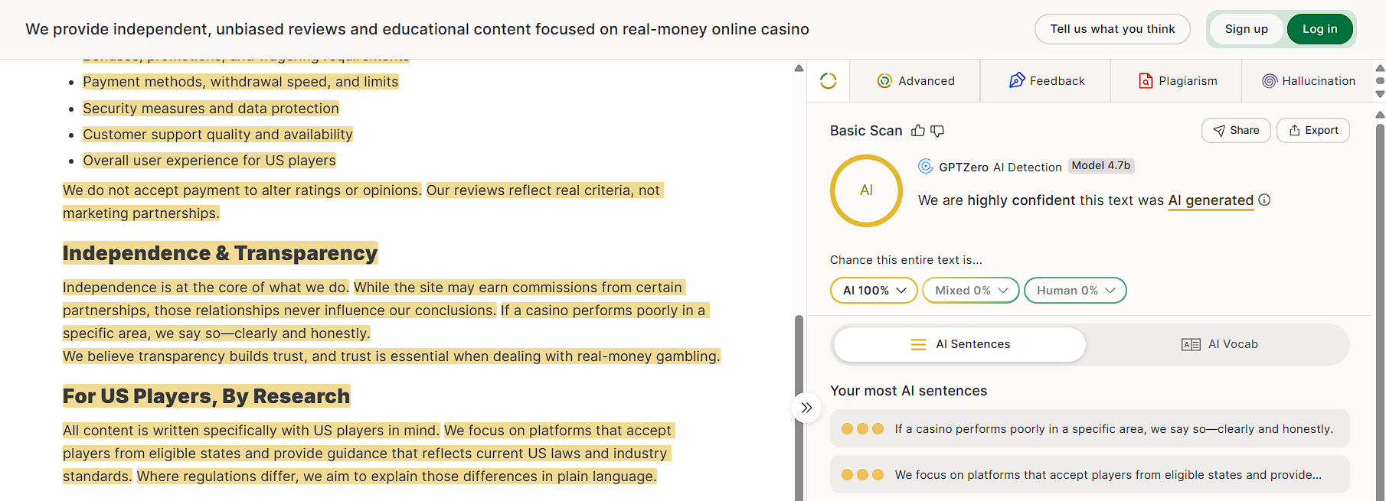Image resolution: width=1386 pixels, height=501 pixels.
Task: Expand the Mixed 0% dropdown
Action: tap(971, 291)
